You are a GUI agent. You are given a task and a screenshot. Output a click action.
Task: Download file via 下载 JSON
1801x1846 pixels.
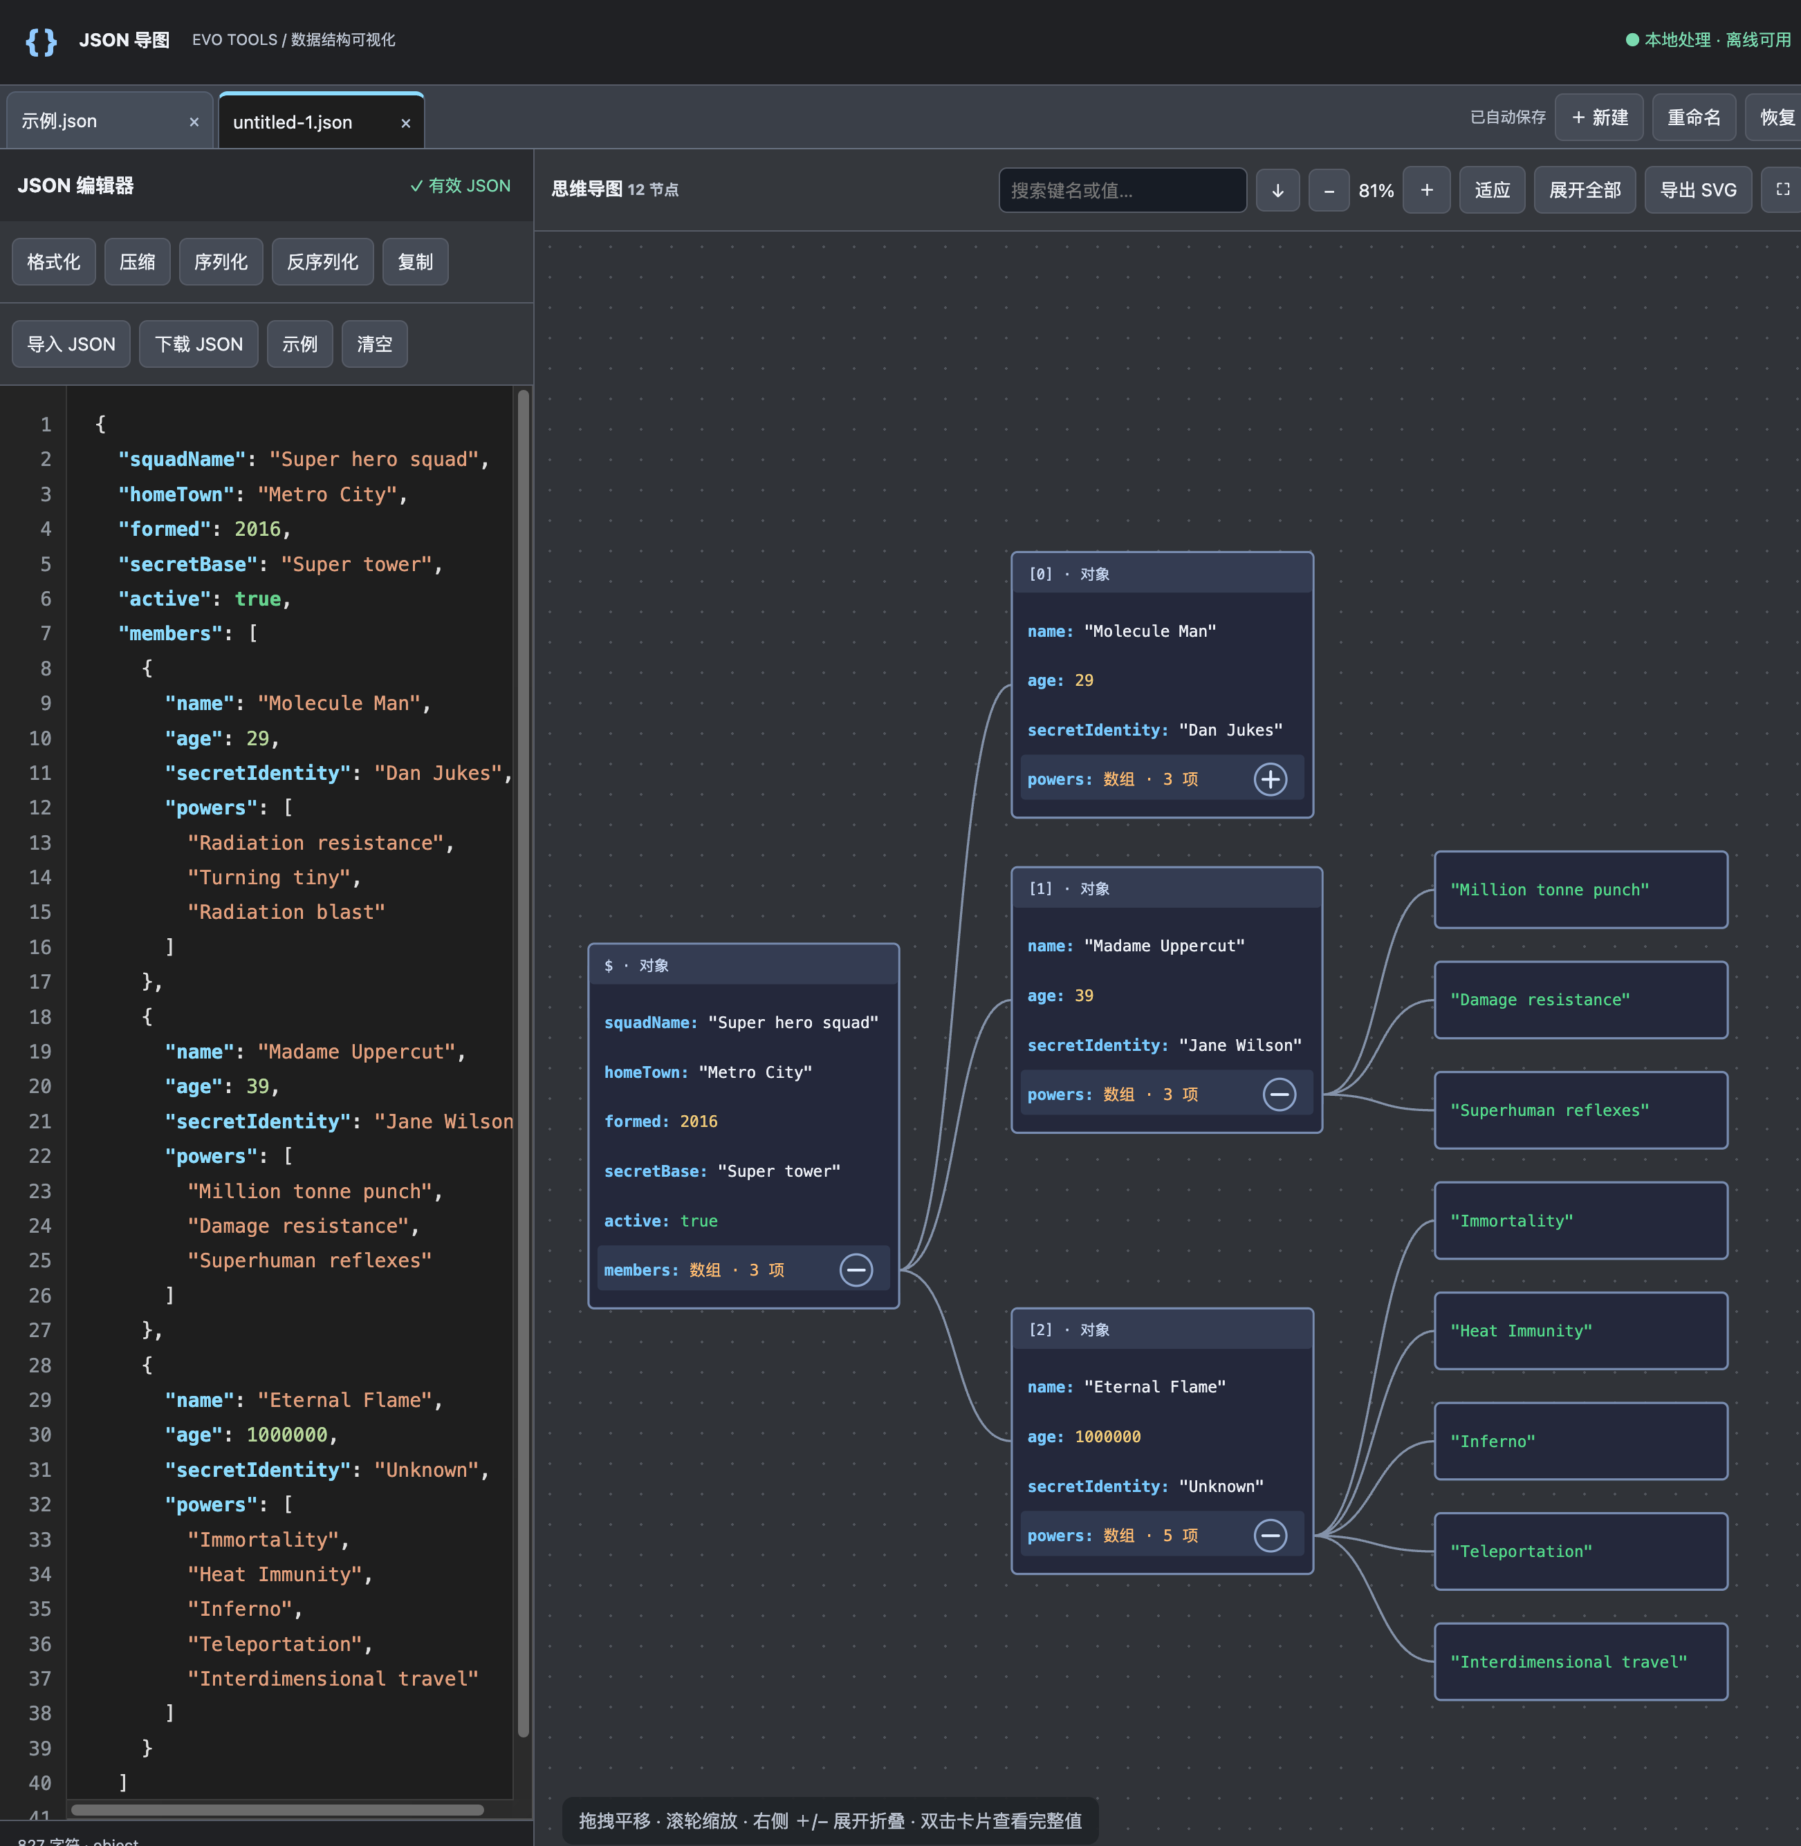[198, 344]
